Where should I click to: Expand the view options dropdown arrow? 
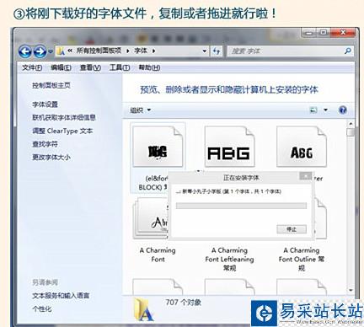coord(325,110)
